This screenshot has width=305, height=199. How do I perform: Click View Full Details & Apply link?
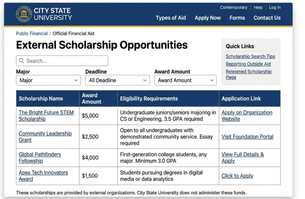coord(242,158)
